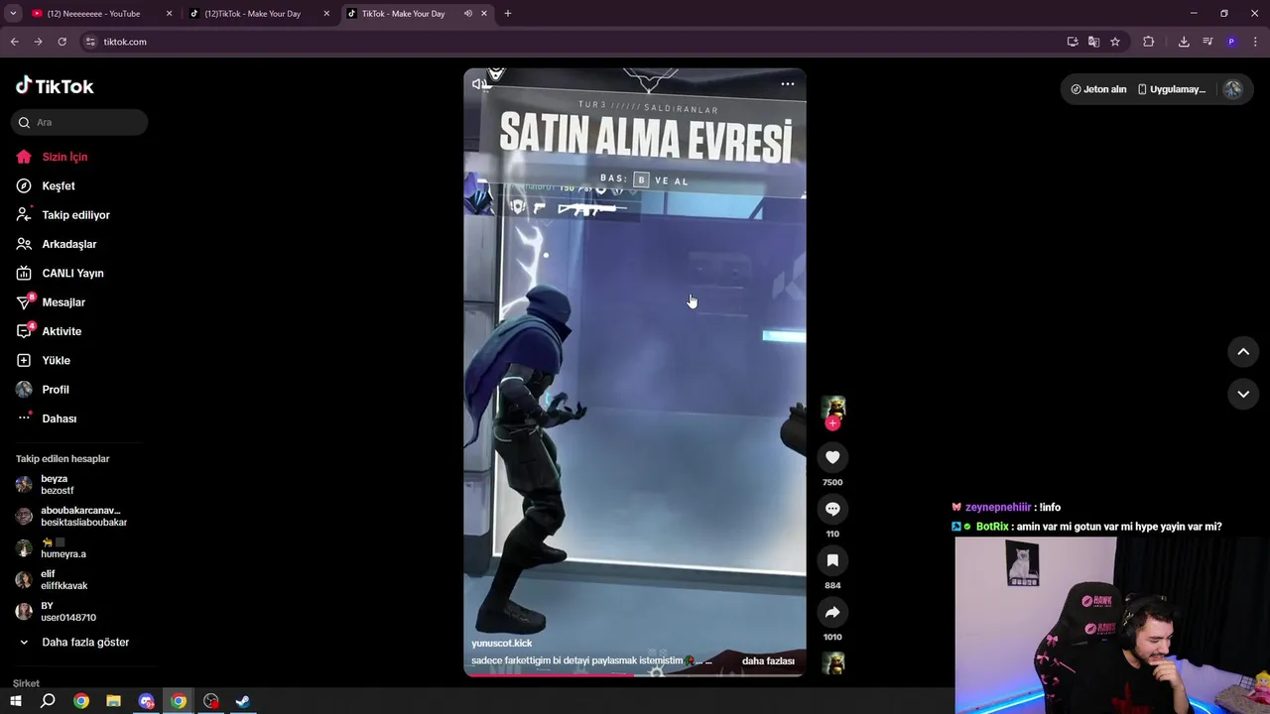Go forward in browser
1270x714 pixels.
(38, 42)
